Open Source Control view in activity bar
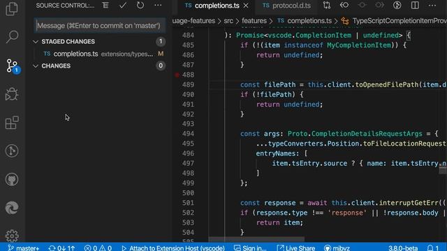This screenshot has width=447, height=251. click(x=12, y=66)
